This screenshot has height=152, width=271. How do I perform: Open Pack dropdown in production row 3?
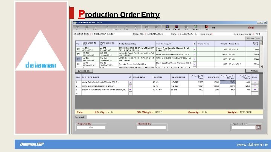(255, 90)
